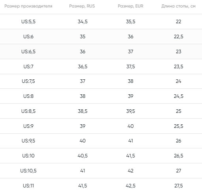This screenshot has width=202, height=191.
Task: Click the US:10,5 size cell
Action: click(x=28, y=171)
